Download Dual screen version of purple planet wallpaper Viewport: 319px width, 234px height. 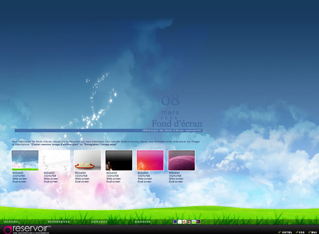click(176, 181)
